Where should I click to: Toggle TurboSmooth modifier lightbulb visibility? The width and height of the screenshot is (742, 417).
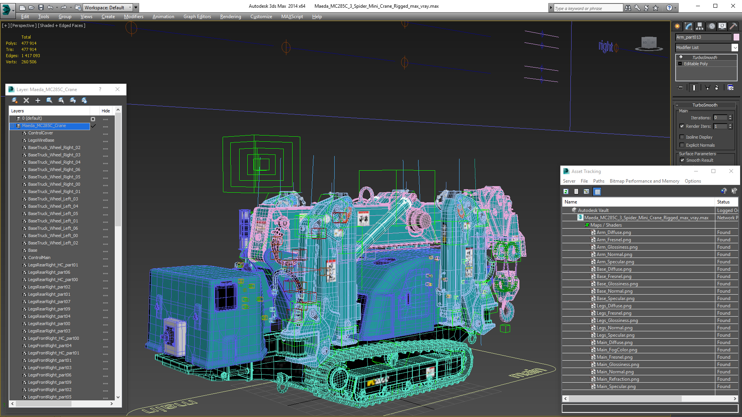point(681,57)
